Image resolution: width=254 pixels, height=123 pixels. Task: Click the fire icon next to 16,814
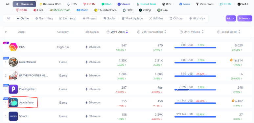pos(231,60)
